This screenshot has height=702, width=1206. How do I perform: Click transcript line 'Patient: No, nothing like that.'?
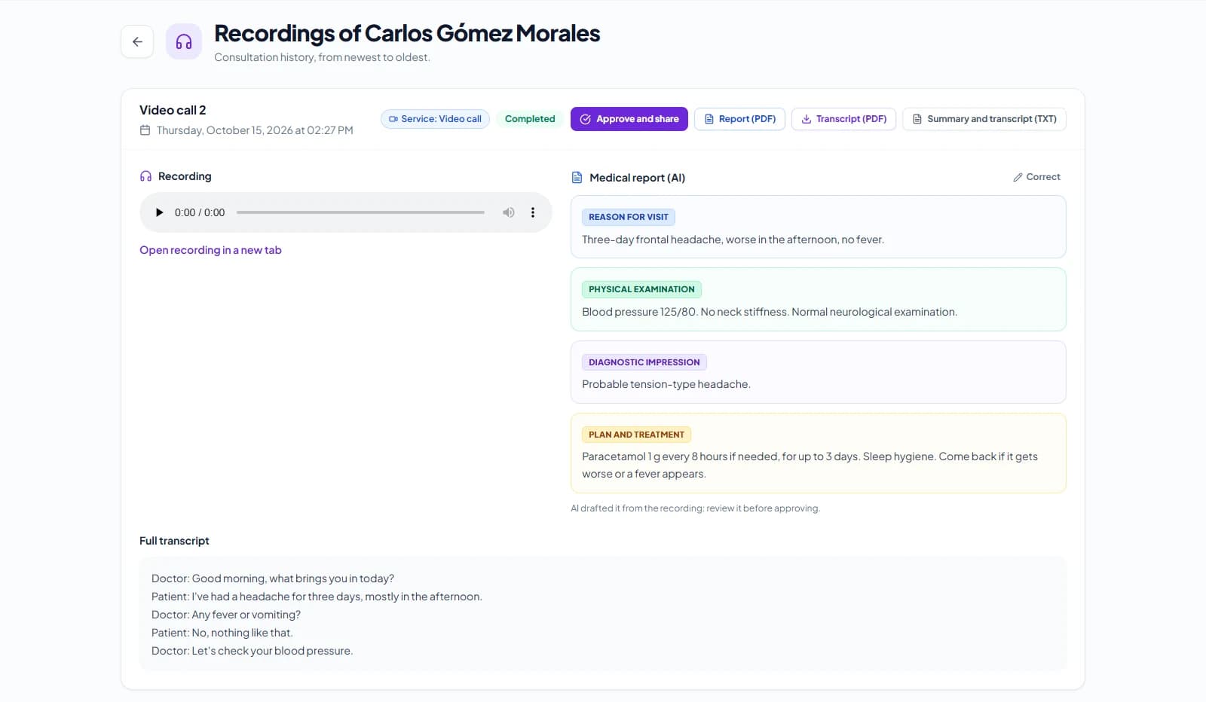click(222, 633)
